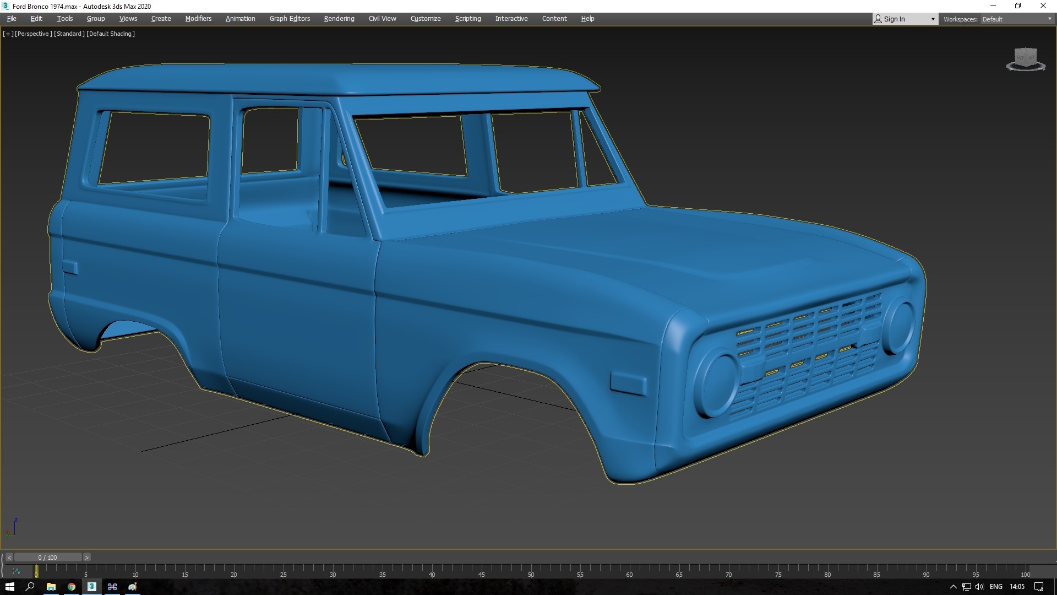Switch keyboard language via the ENG indicator
The height and width of the screenshot is (595, 1057).
995,587
